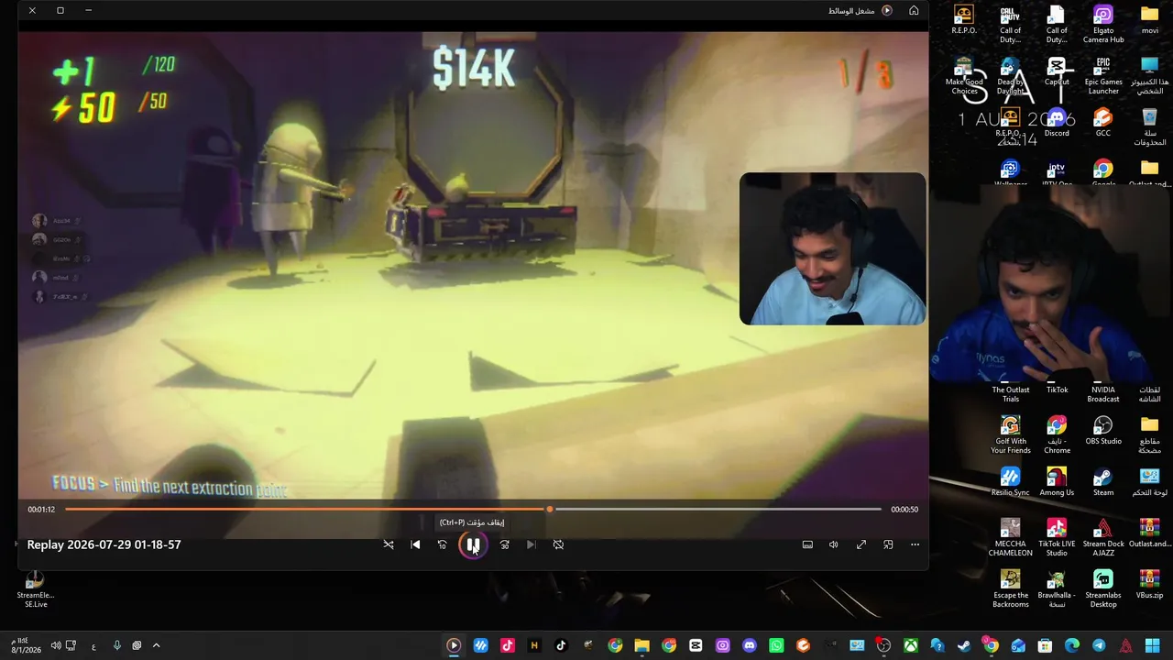Screen dimensions: 1173x660
Task: Open the Recycle Bin (سلة المحذوفات)
Action: [1150, 127]
